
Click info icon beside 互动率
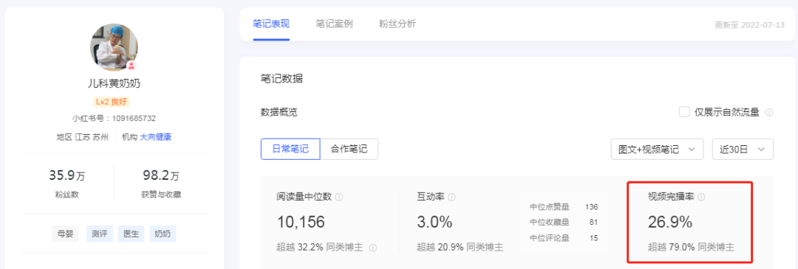pyautogui.click(x=451, y=197)
